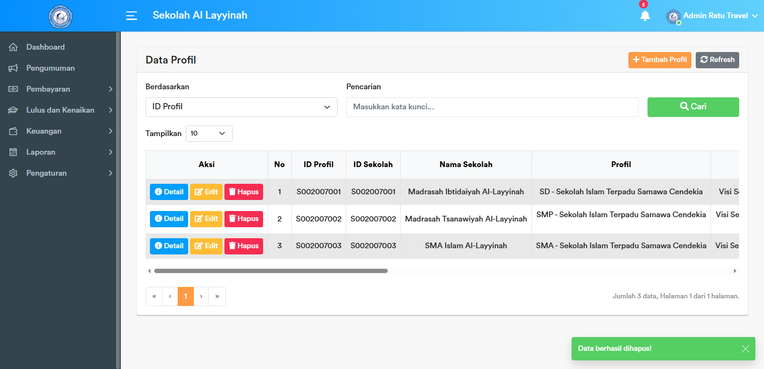
Task: Go to Pengumuman menu item
Action: click(x=50, y=68)
